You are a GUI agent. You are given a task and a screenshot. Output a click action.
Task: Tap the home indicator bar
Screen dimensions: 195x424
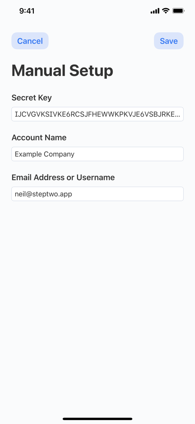(97, 419)
